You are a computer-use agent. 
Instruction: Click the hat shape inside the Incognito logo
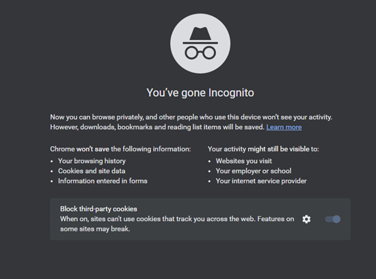200,35
